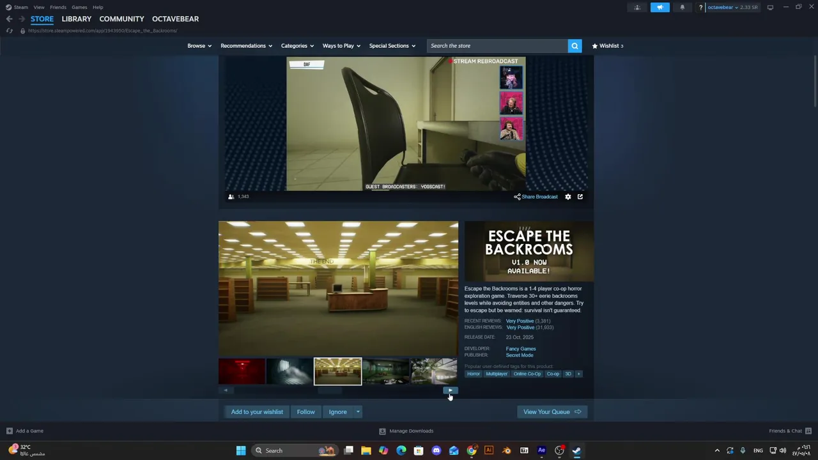The width and height of the screenshot is (818, 460).
Task: Expand the Categories dropdown
Action: (x=297, y=46)
